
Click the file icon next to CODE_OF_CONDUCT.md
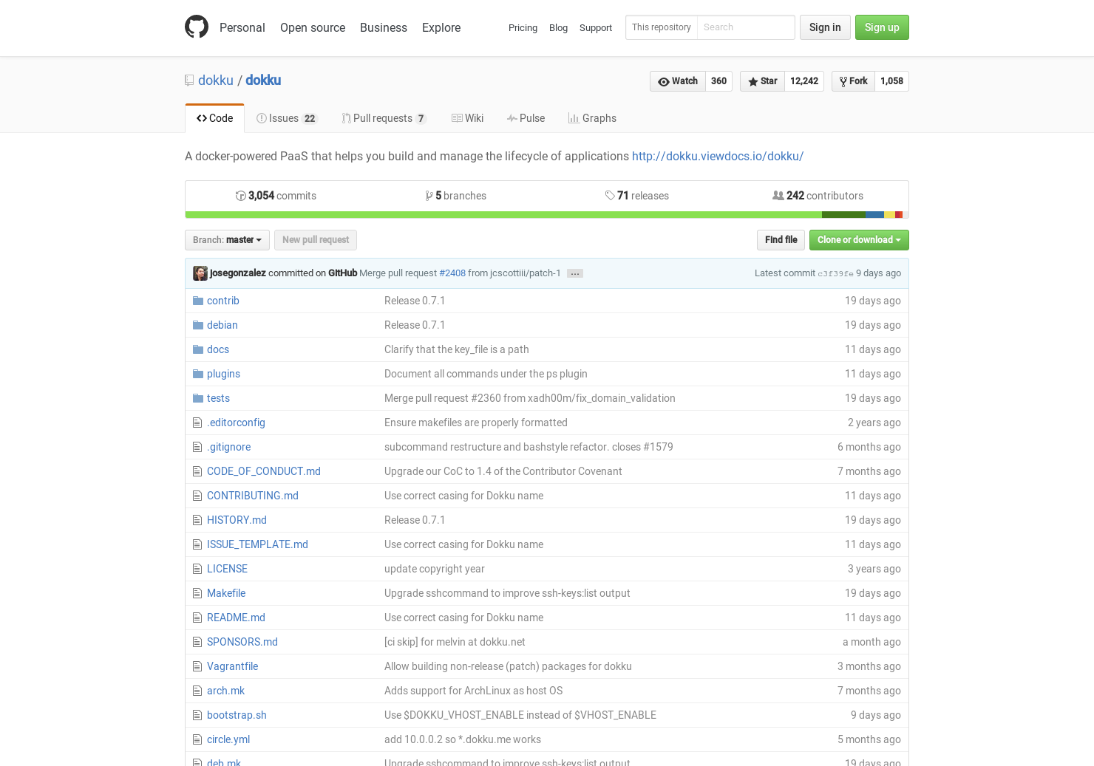(197, 471)
